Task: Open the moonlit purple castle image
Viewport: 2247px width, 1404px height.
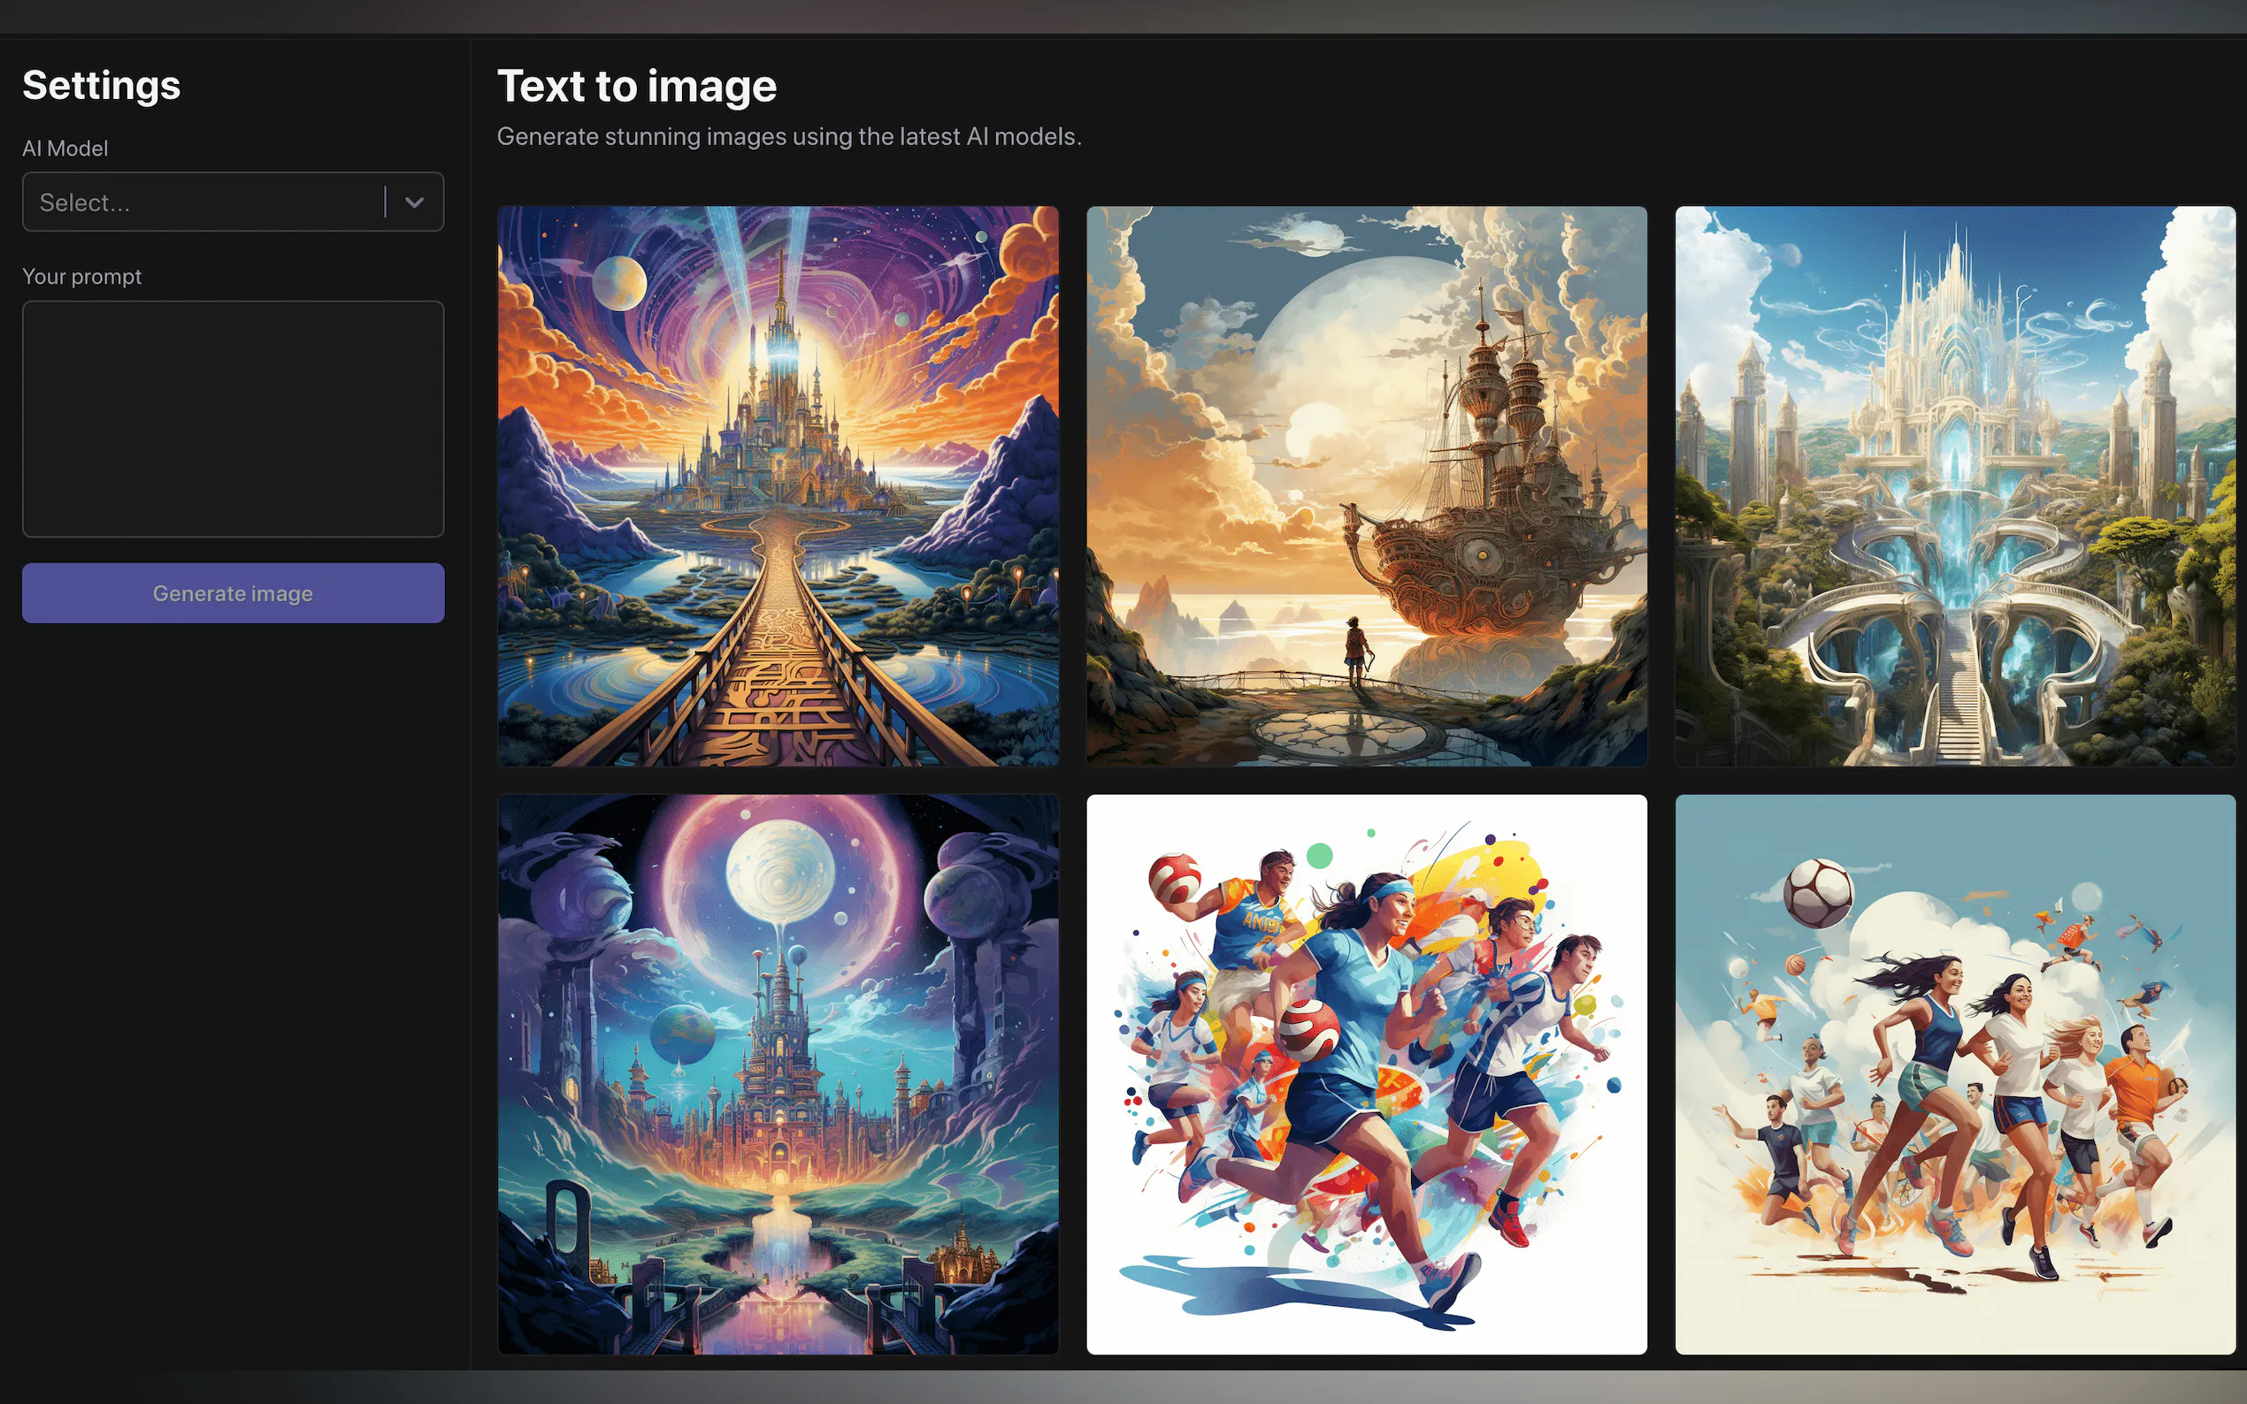Action: (778, 1073)
